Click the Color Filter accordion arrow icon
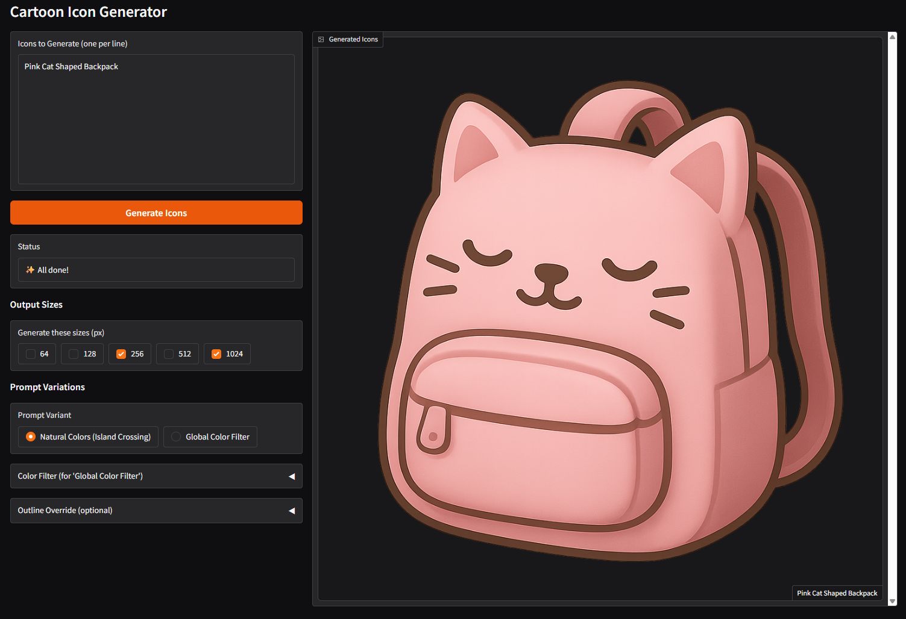The height and width of the screenshot is (619, 906). point(292,476)
